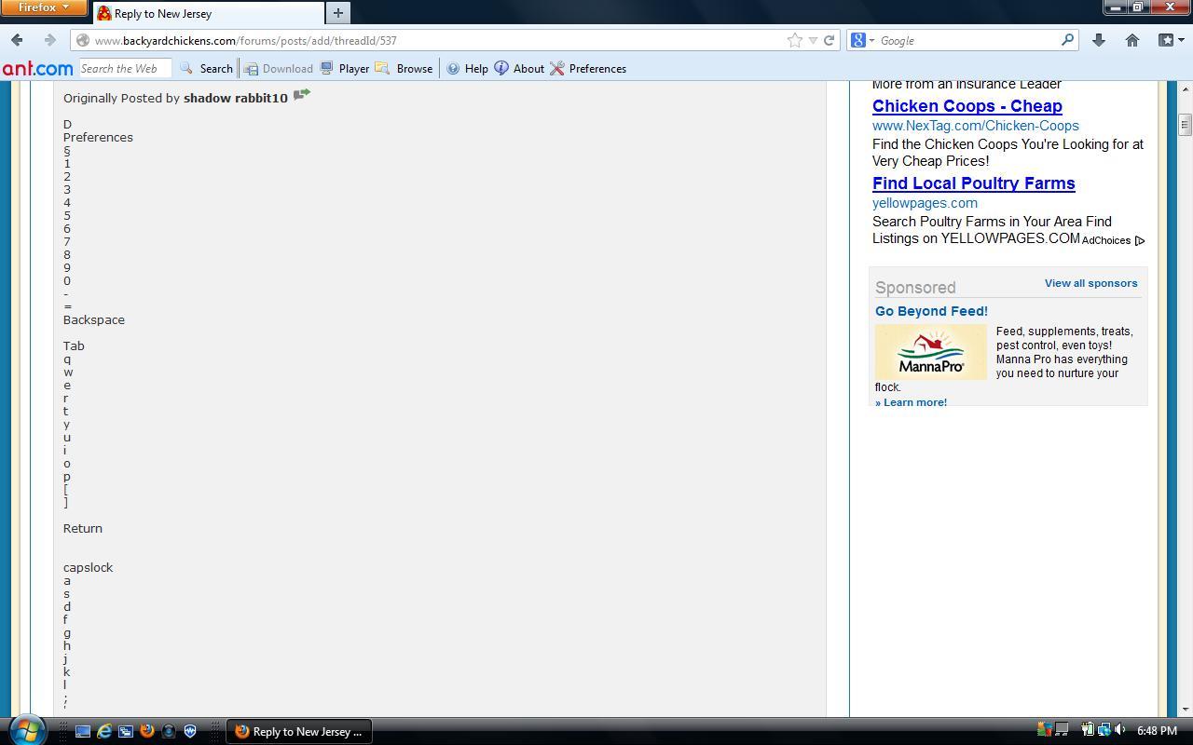Reload the page with the refresh icon
This screenshot has width=1193, height=745.
click(829, 40)
